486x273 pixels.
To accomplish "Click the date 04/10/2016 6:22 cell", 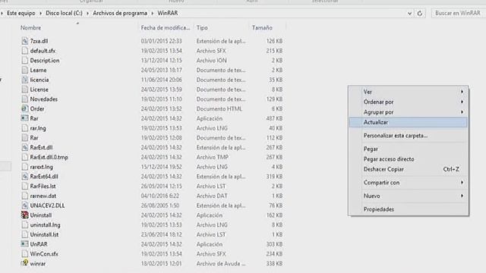I will click(x=160, y=196).
